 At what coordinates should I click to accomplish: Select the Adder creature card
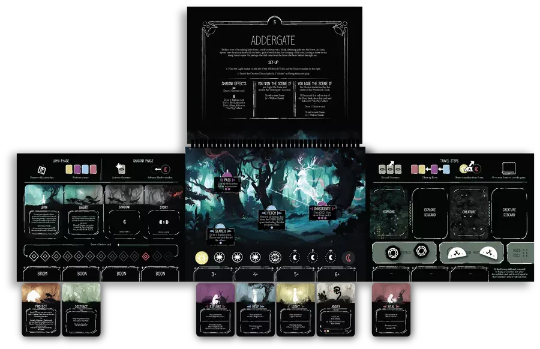tap(335, 309)
